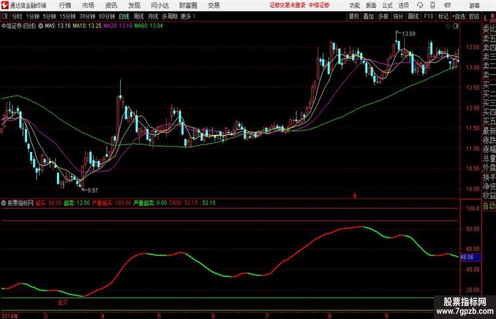Click the 超卖: 12.00 indicator value
This screenshot has width=496, height=319.
pyautogui.click(x=77, y=203)
